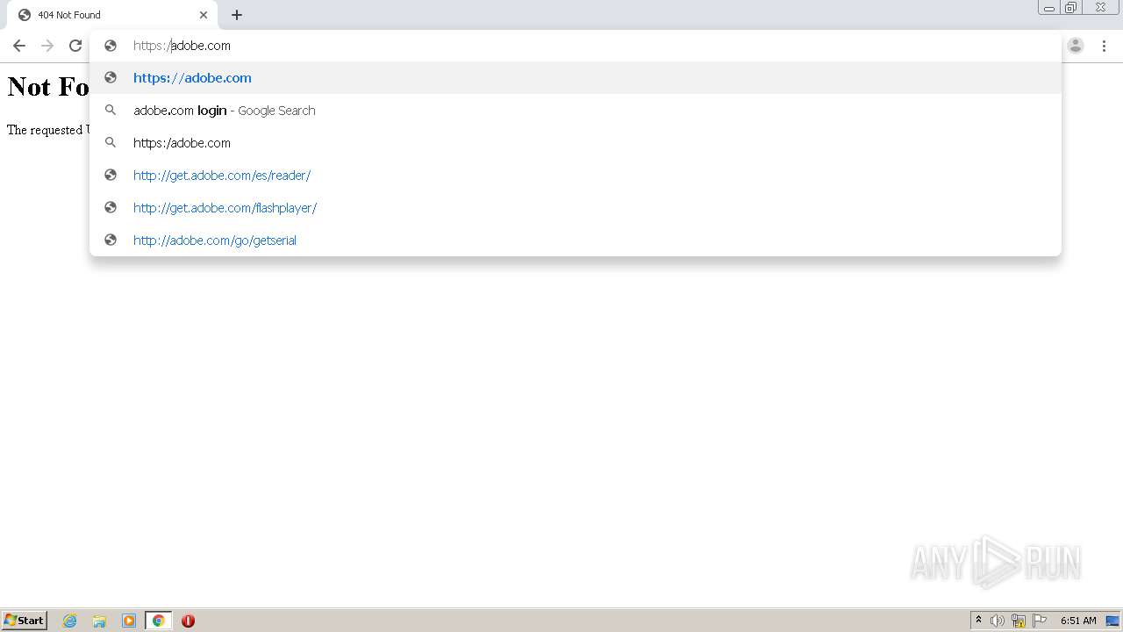Click the address bar containing https:/adobe.com
1123x632 pixels.
coord(576,46)
